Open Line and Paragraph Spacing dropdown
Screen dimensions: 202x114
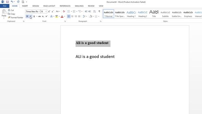[85, 16]
